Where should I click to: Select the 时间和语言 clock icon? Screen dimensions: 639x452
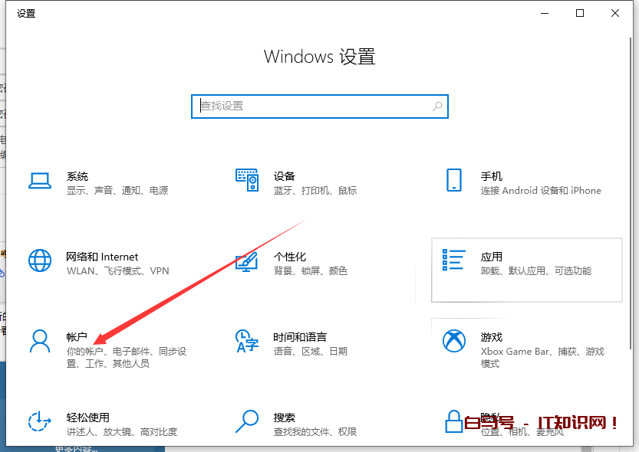pos(246,341)
